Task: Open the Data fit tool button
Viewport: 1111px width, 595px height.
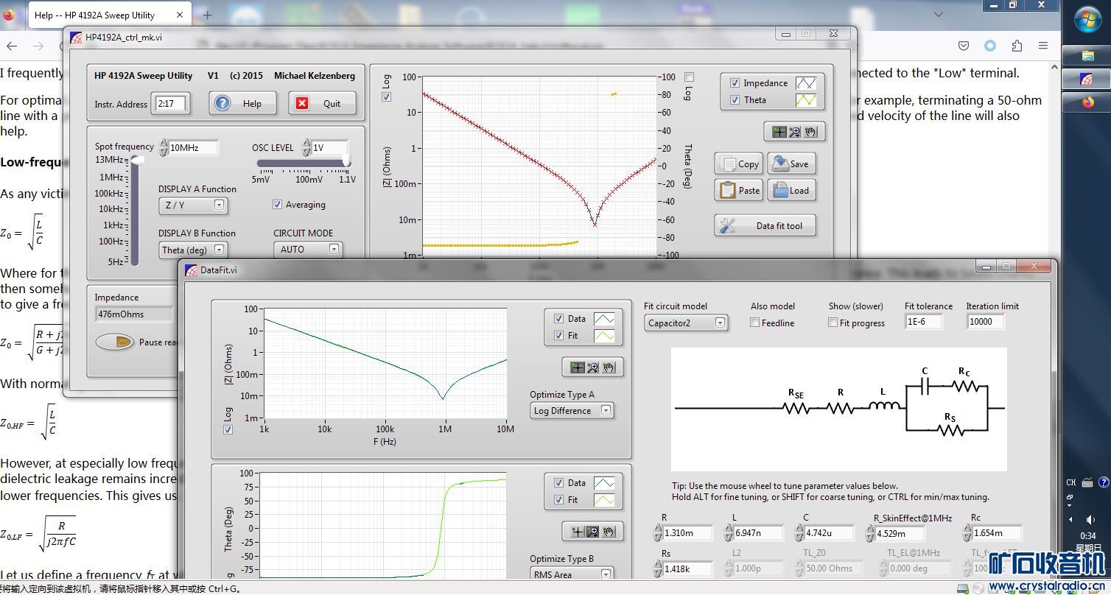Action: pos(765,225)
